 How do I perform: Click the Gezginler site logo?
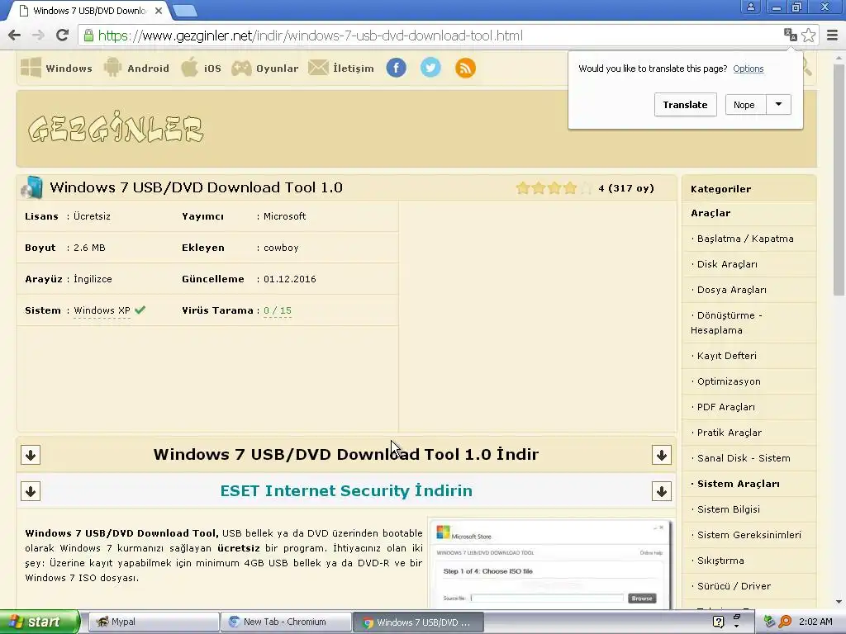point(116,128)
